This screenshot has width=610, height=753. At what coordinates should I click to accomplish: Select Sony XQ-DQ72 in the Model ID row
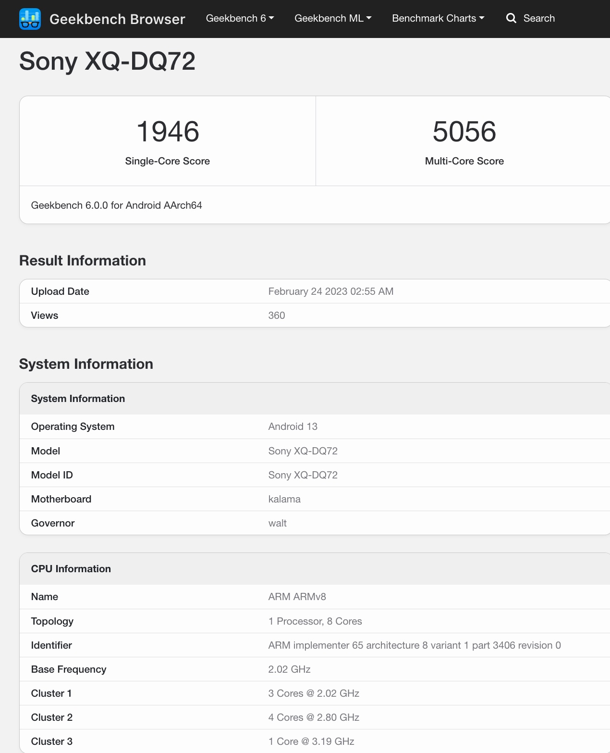(303, 475)
